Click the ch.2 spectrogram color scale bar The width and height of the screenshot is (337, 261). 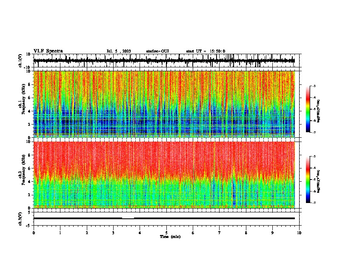(308, 180)
